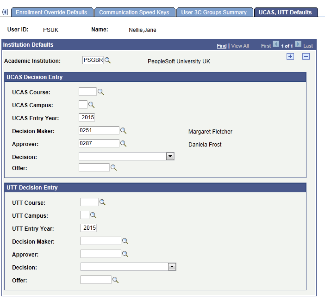Focus the UCAS Offer input field
This screenshot has width=325, height=300.
tap(94, 167)
